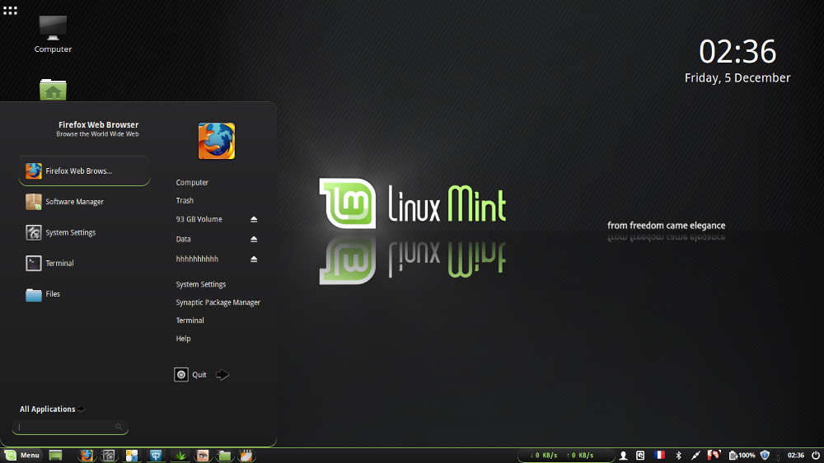Eject the 93 GB Volume
824x463 pixels.
pyautogui.click(x=254, y=219)
